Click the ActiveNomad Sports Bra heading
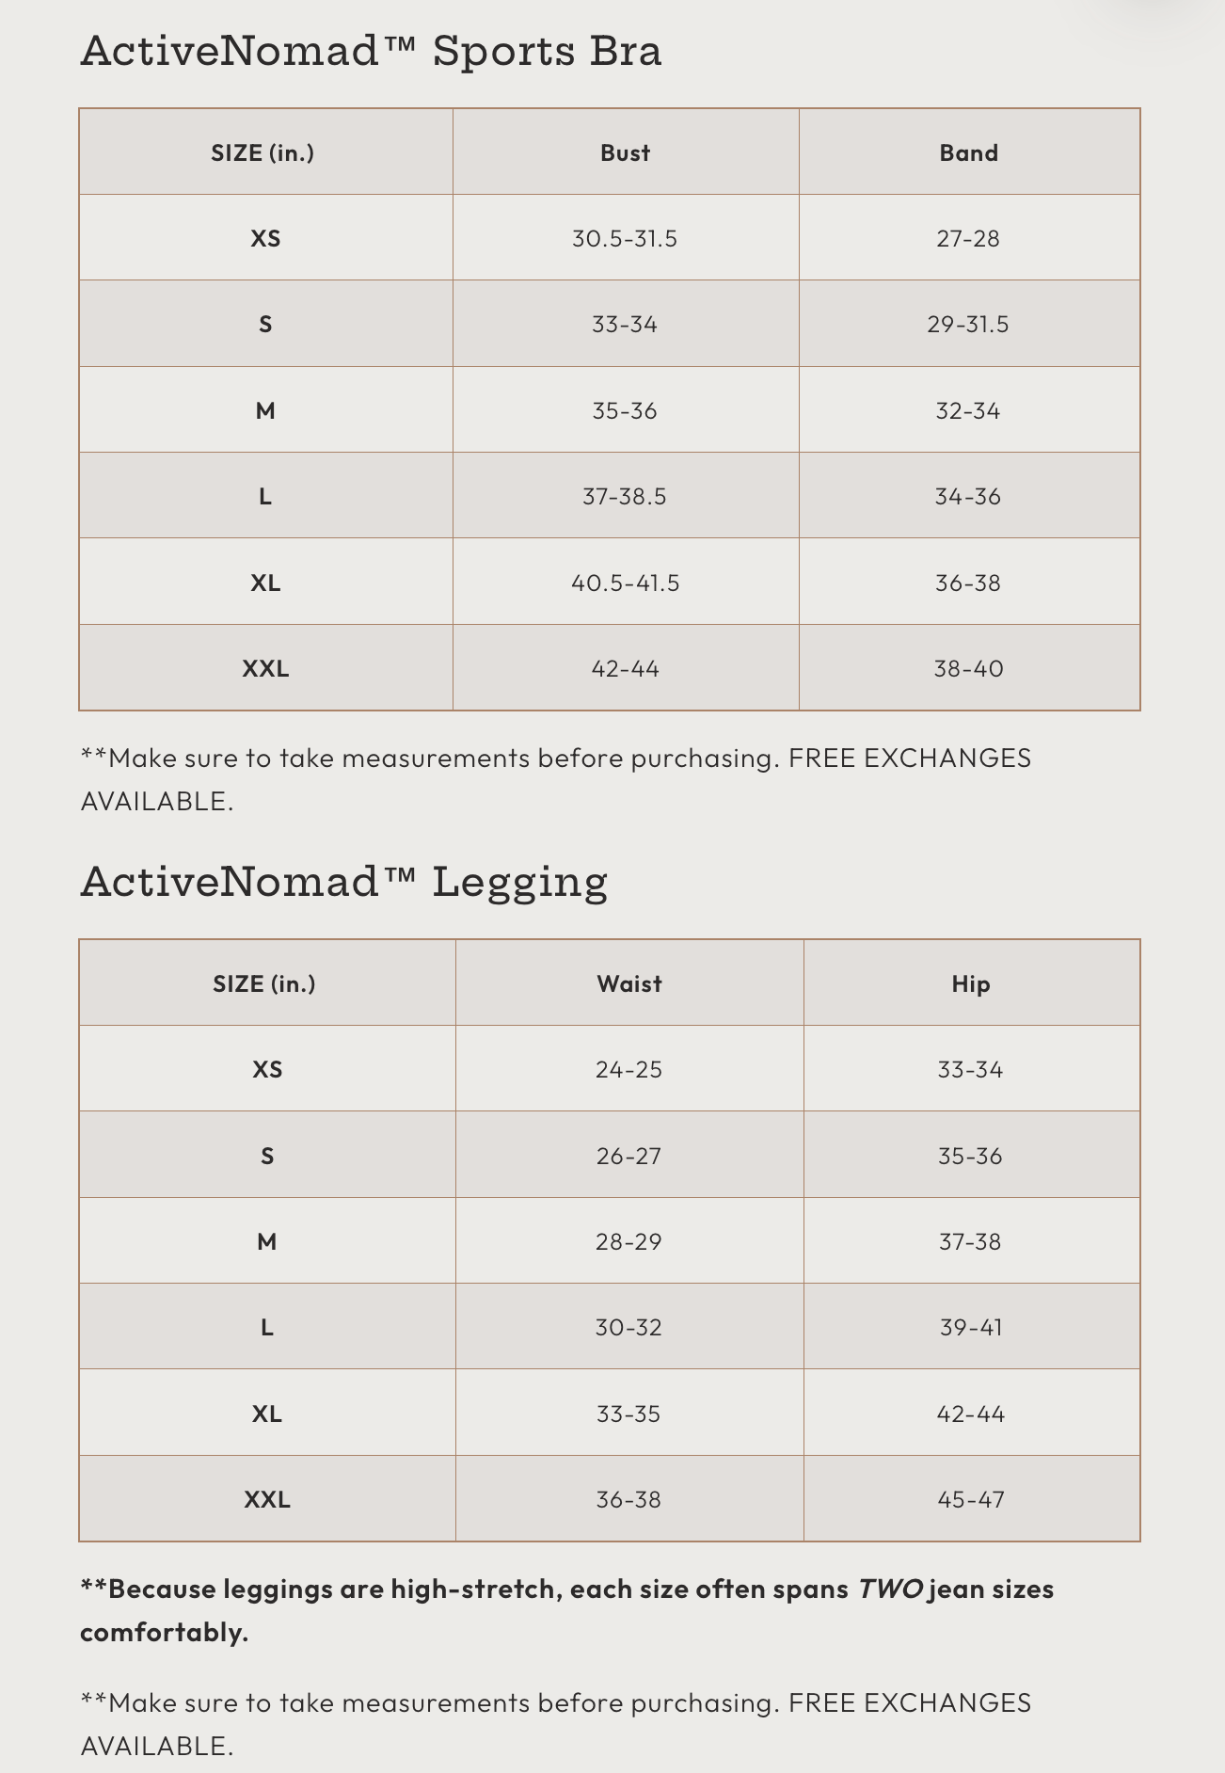Screen dimensions: 1225x1773 tap(371, 52)
